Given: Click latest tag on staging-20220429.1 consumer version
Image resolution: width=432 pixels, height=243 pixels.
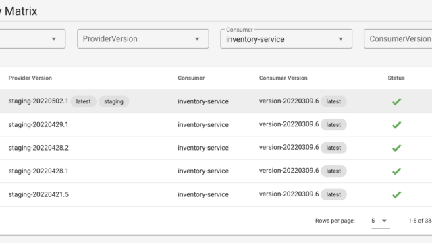Looking at the screenshot, I should pos(333,124).
